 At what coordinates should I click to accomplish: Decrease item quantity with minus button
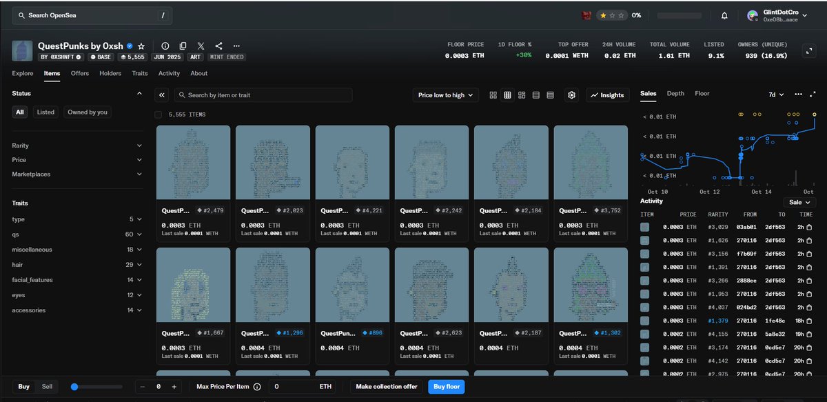click(143, 387)
